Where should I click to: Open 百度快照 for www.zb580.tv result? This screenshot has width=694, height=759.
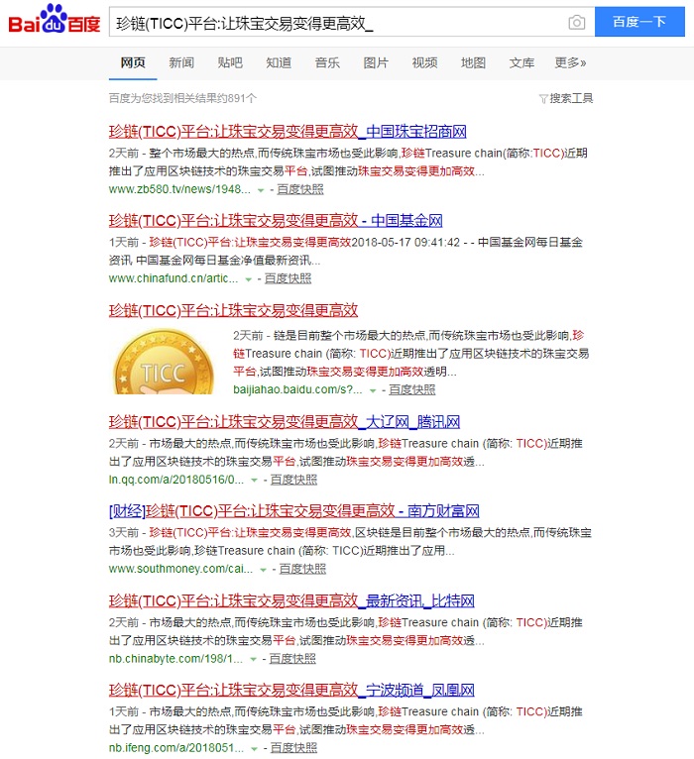(x=300, y=190)
